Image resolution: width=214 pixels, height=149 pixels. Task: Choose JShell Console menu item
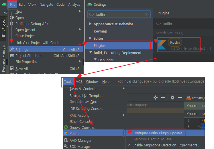coord(82,122)
